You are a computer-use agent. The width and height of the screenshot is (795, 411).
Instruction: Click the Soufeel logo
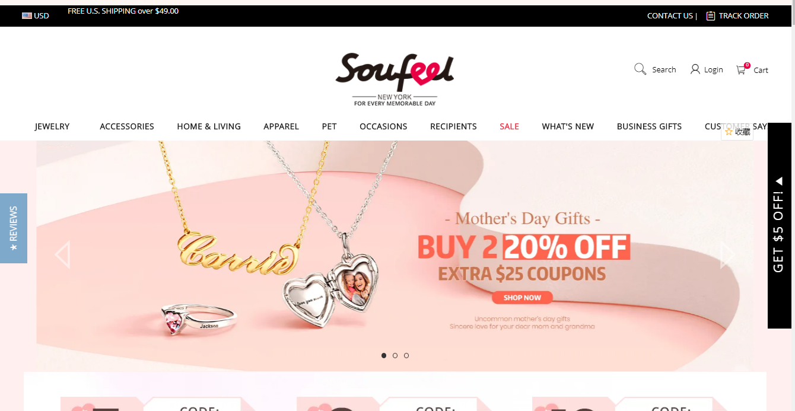(x=395, y=79)
